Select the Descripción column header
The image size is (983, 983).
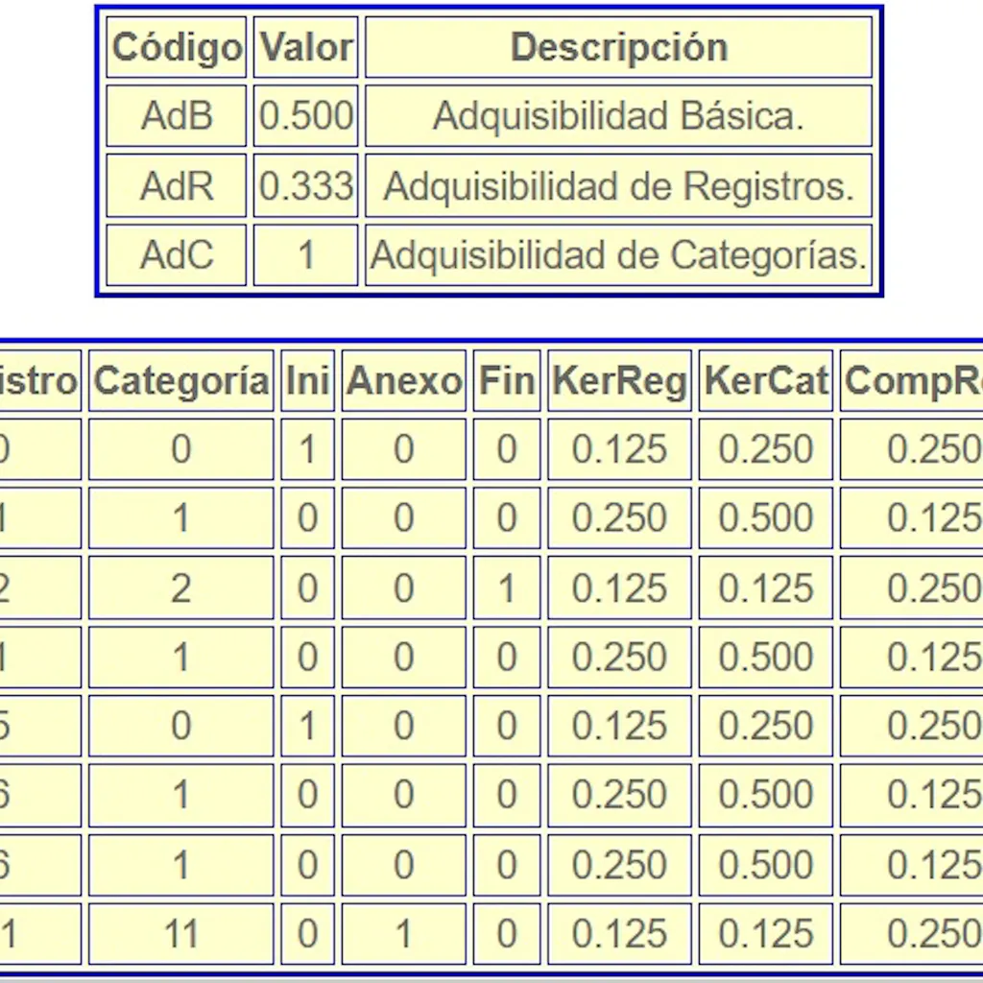(x=618, y=47)
